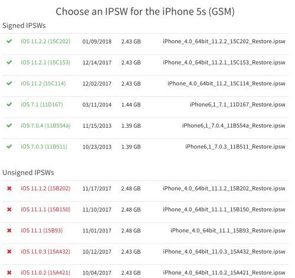The width and height of the screenshot is (295, 278).
Task: Click iPhone_4.0_64bit_11.2.1_15C153_Restore.ipsw filename
Action: (224, 63)
